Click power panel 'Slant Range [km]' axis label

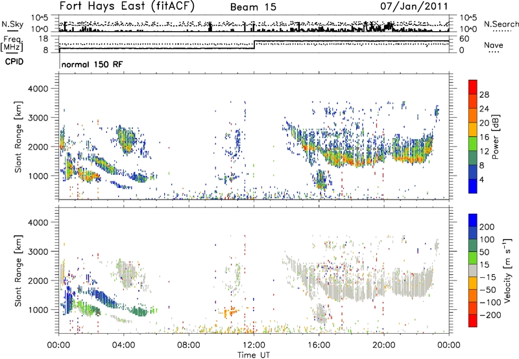(18, 137)
